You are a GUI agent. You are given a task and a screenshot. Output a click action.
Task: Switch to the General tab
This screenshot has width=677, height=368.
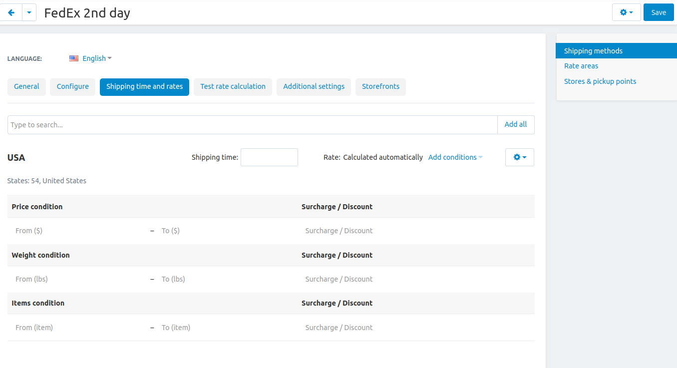click(x=26, y=86)
